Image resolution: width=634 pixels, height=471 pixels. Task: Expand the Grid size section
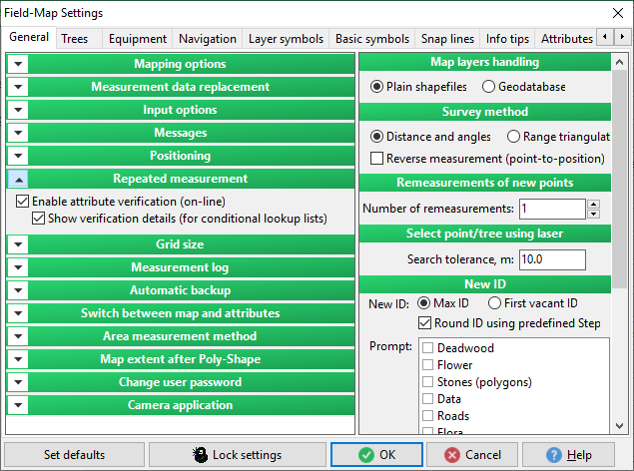18,245
